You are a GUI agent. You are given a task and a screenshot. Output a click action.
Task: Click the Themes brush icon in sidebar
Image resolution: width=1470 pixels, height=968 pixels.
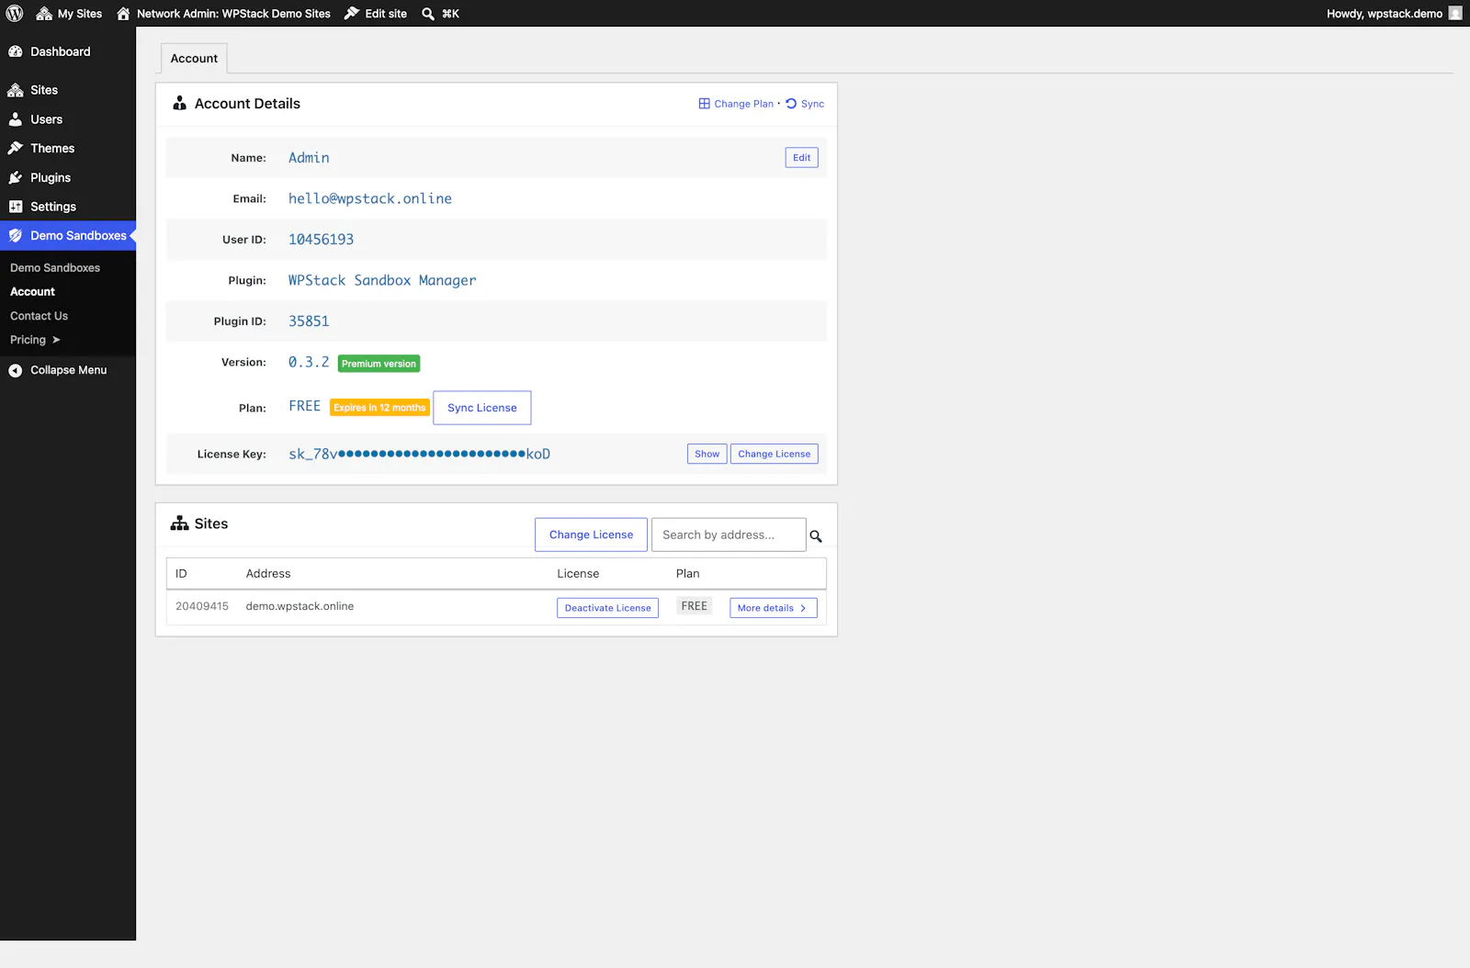click(16, 148)
